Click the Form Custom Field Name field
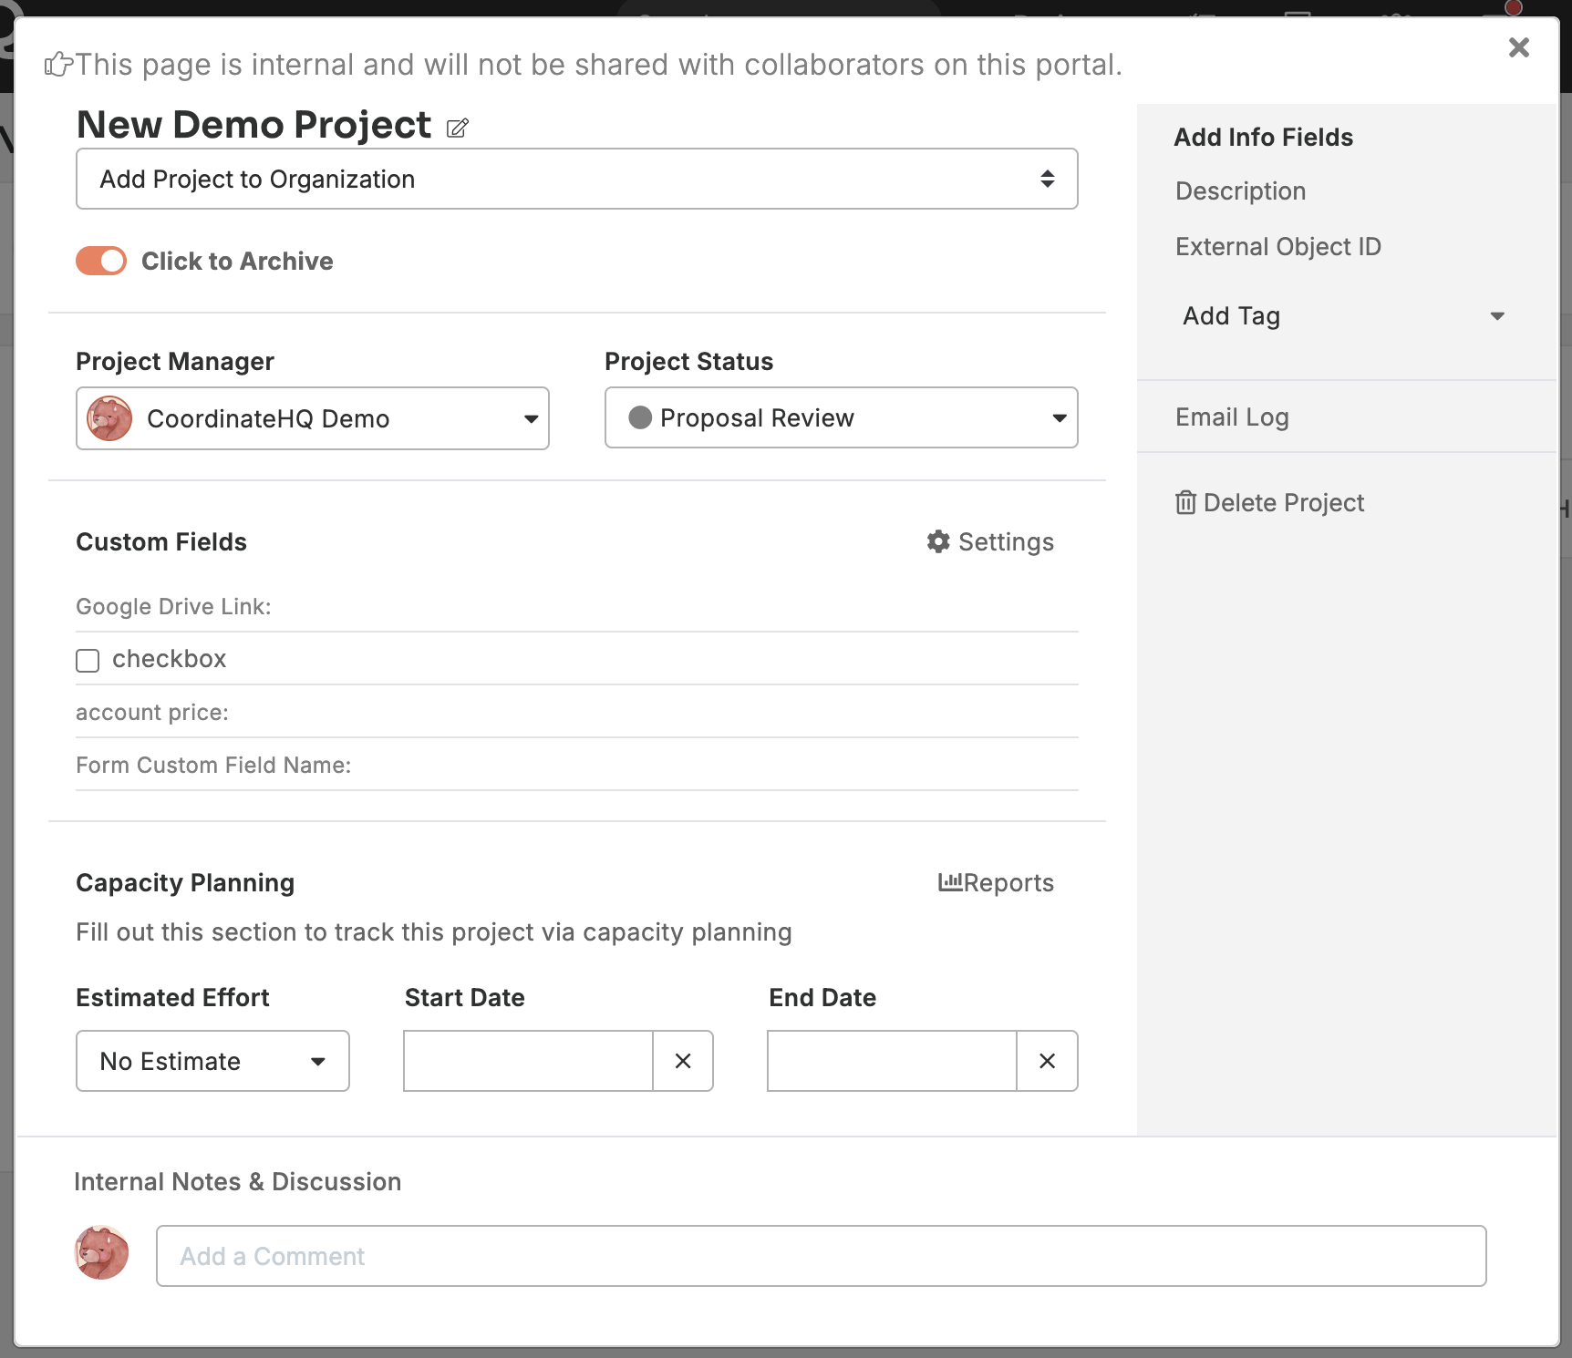 (x=577, y=765)
